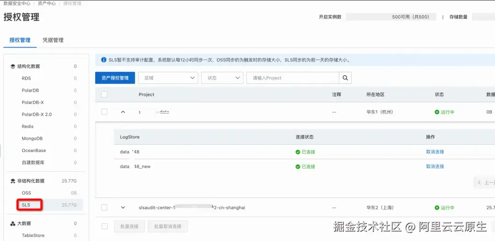This screenshot has height=241, width=495.
Task: Select PolarDB-X in the sidebar
Action: [x=33, y=103]
